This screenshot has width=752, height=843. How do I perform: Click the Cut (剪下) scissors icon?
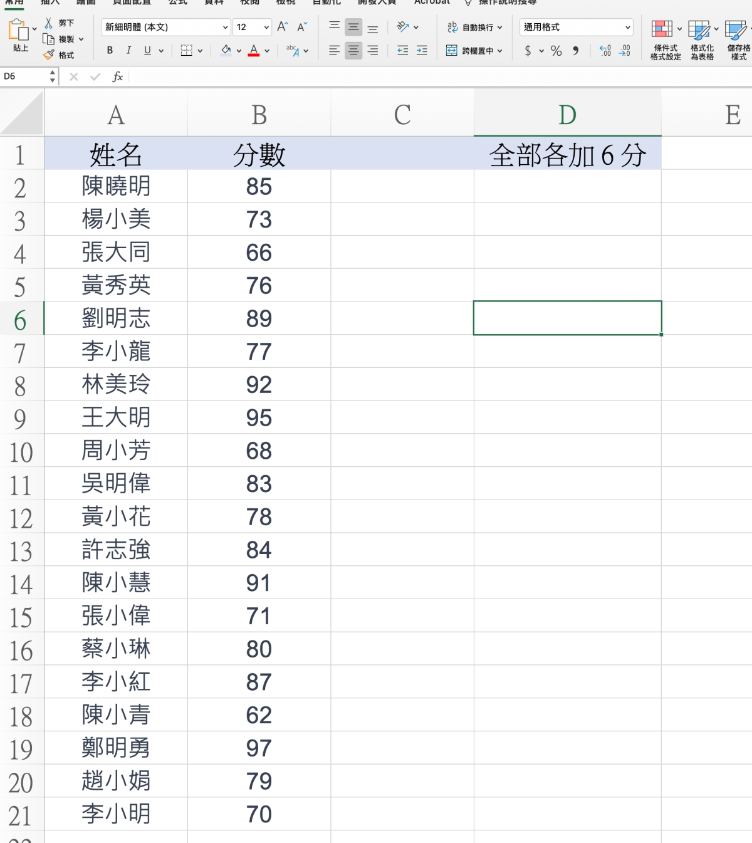48,23
